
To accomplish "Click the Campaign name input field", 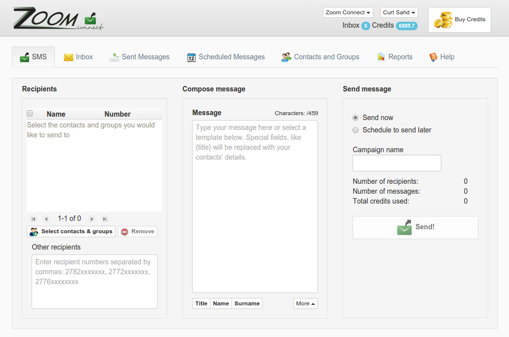I will pyautogui.click(x=396, y=163).
